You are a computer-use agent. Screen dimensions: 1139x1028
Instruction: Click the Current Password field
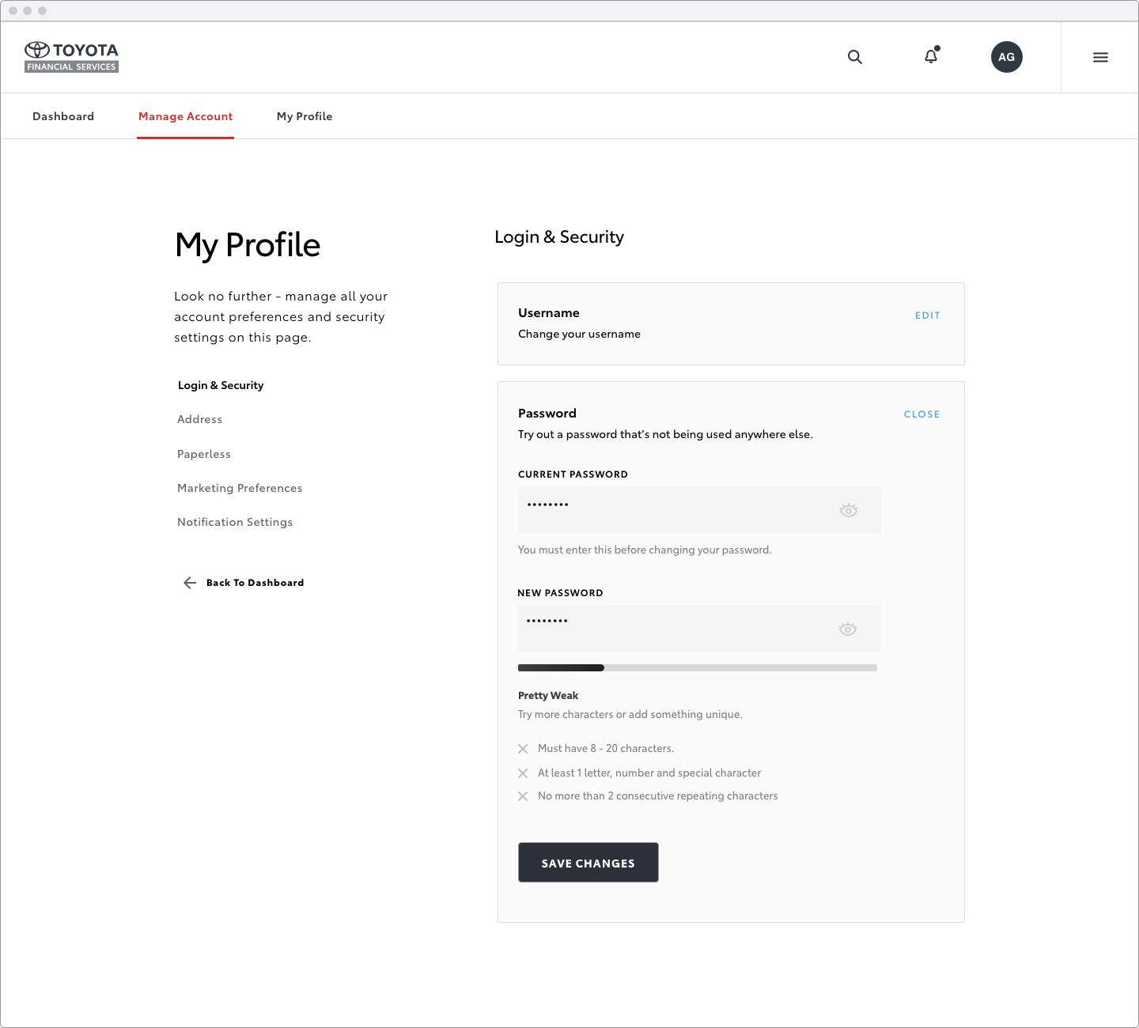point(700,510)
